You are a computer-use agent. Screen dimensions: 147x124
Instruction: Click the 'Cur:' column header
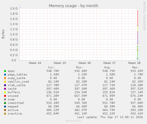51,67
